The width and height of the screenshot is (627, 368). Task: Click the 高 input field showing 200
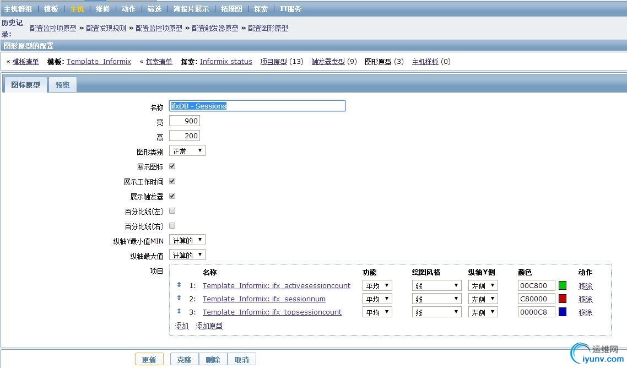(x=185, y=136)
